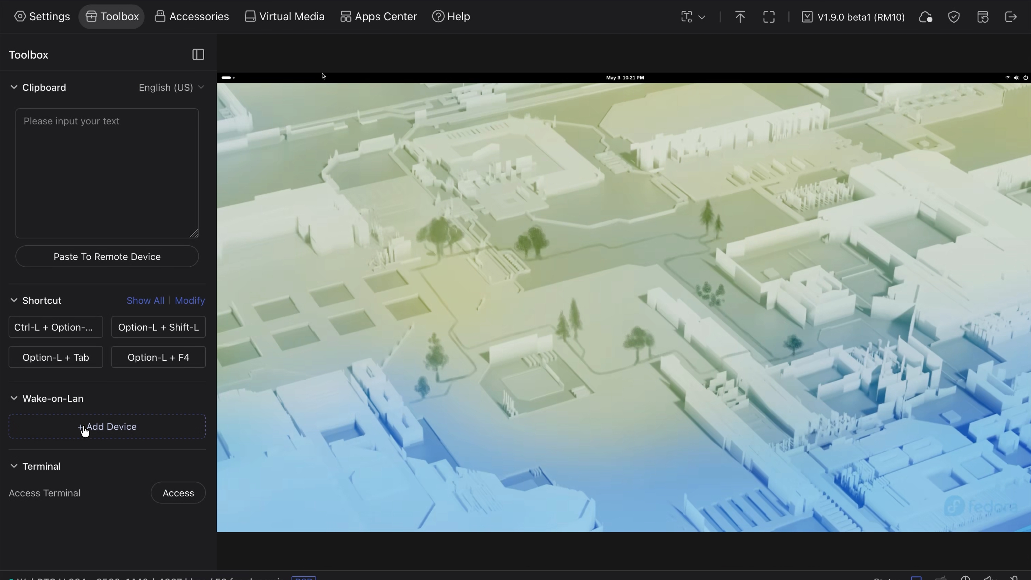Select the Toolbox tab

point(112,16)
